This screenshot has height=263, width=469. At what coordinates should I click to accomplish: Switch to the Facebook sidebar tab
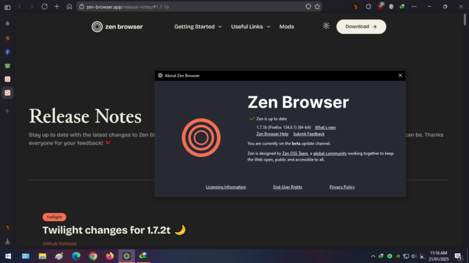point(7,52)
